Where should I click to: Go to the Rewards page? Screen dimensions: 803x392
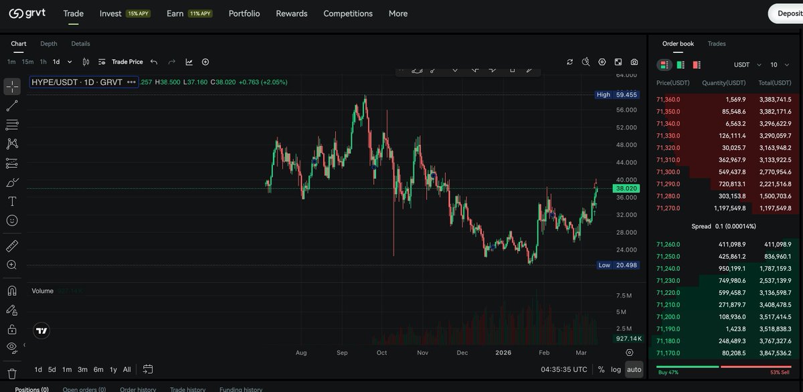tap(292, 13)
